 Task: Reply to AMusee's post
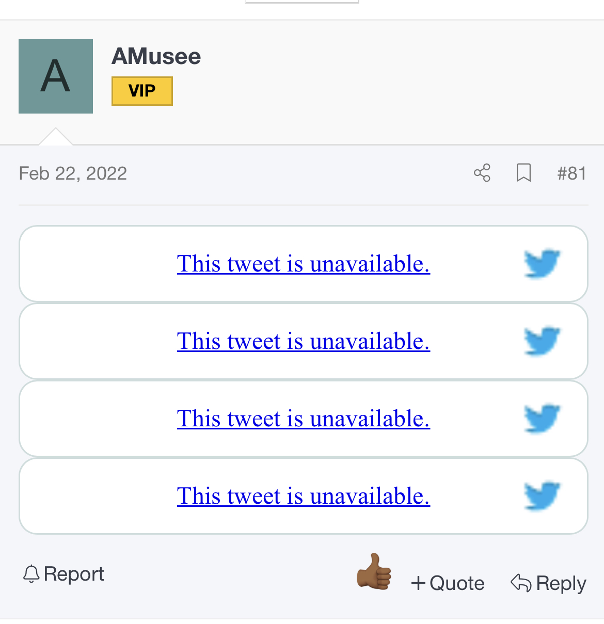pos(548,583)
